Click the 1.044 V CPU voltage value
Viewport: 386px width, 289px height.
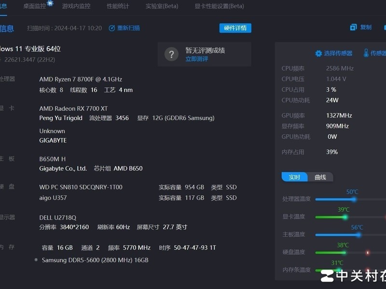coord(336,79)
